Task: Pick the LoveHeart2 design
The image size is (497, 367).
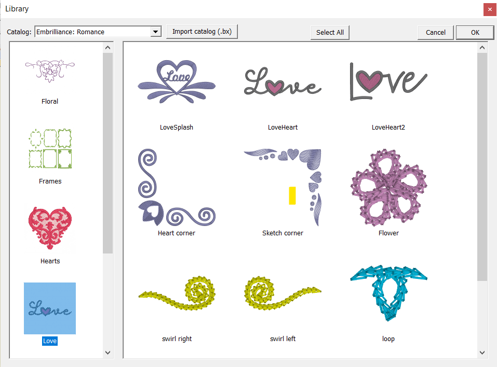Action: click(388, 81)
